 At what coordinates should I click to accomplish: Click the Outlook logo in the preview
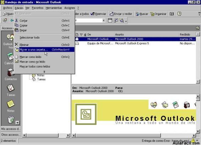86,114
